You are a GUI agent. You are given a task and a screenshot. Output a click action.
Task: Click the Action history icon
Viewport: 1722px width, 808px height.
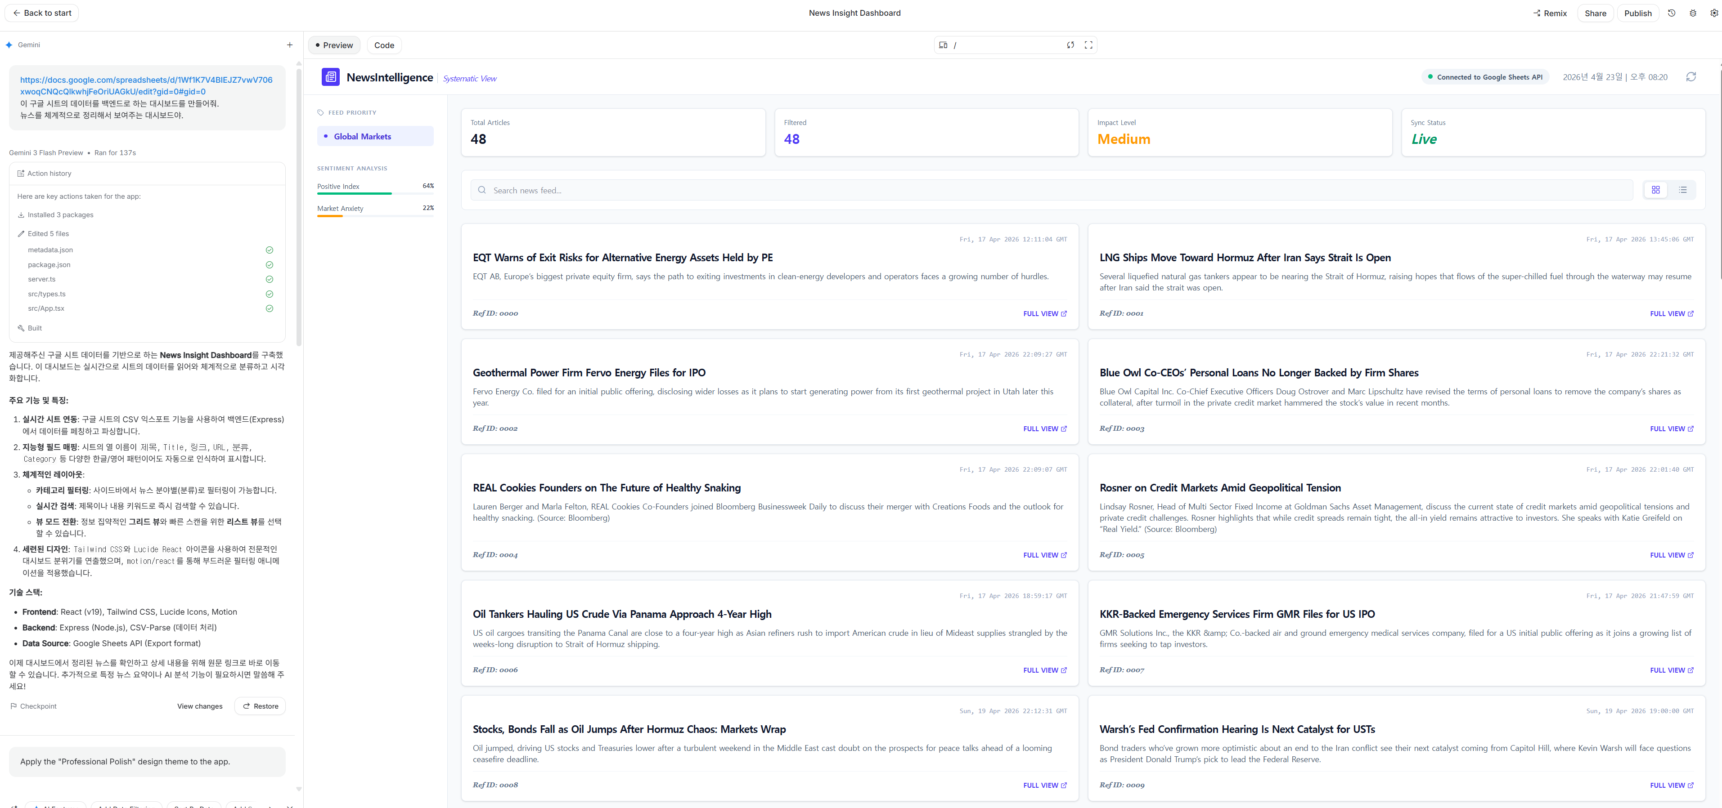(21, 174)
